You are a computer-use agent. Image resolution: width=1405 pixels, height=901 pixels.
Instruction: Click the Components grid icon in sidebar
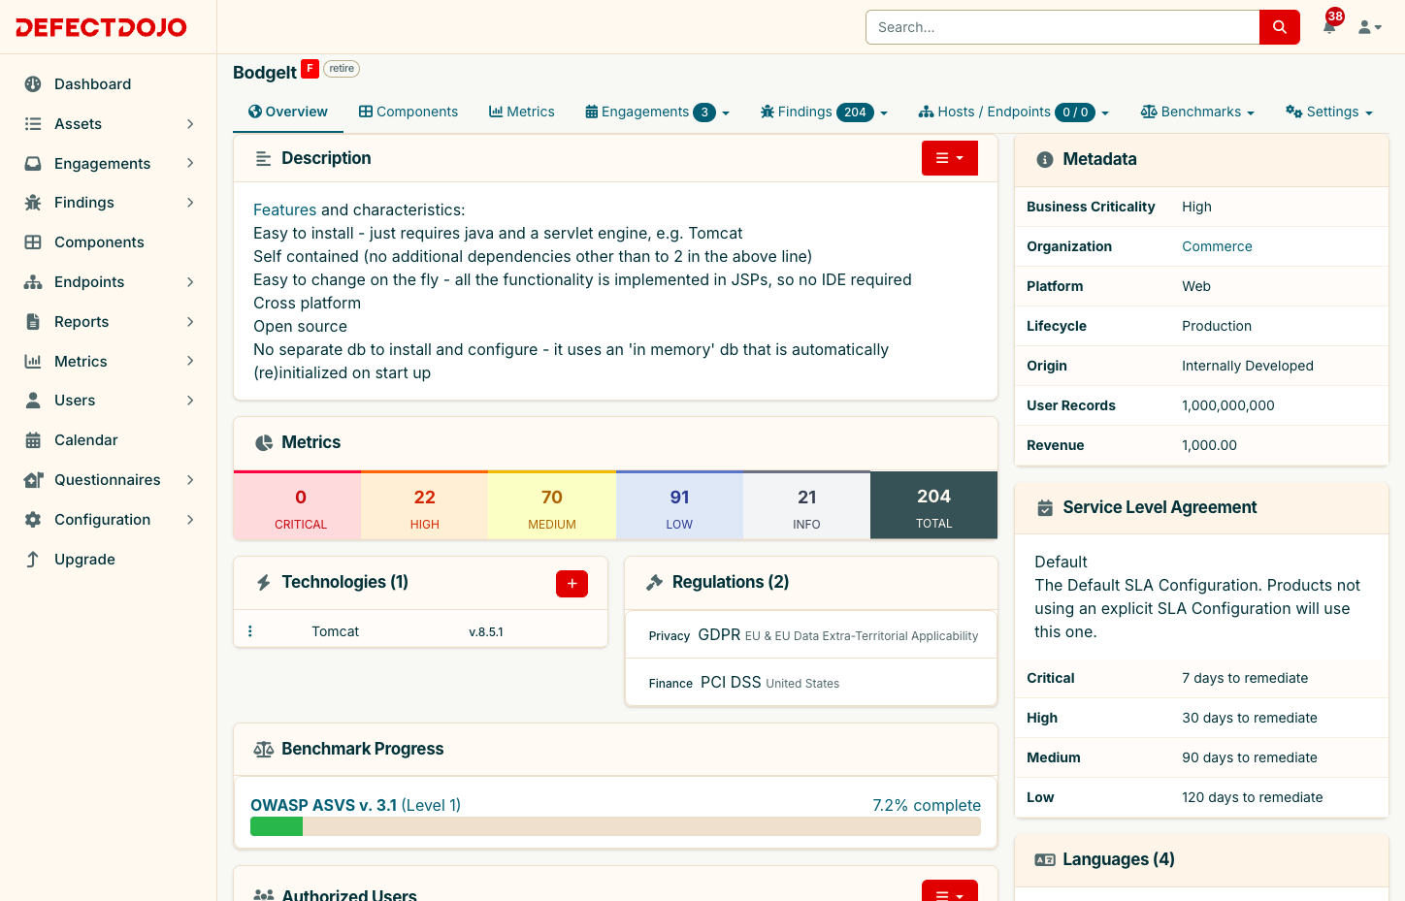(x=33, y=242)
